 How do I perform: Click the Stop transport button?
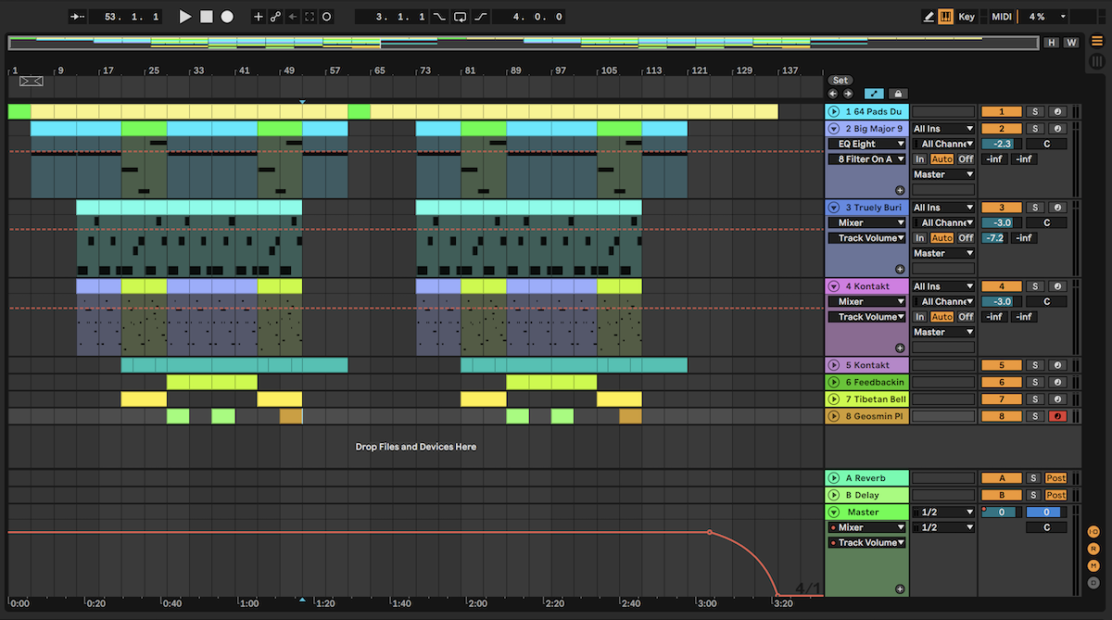[x=207, y=17]
